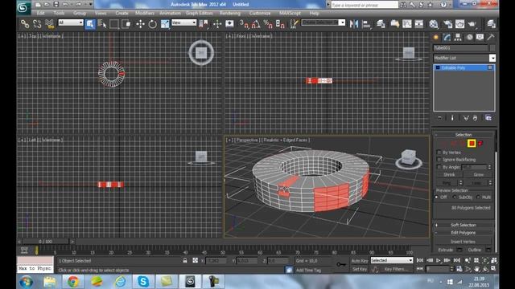Activate the Select Object tool
The width and height of the screenshot is (515, 289).
[89, 24]
